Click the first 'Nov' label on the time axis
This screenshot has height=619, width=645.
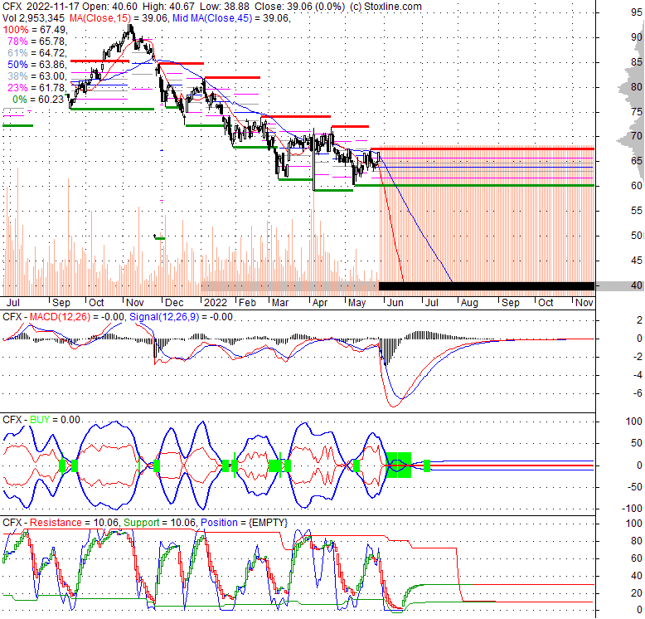point(135,303)
